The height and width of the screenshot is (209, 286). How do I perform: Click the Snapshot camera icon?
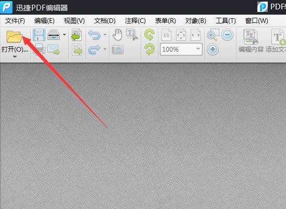(118, 50)
